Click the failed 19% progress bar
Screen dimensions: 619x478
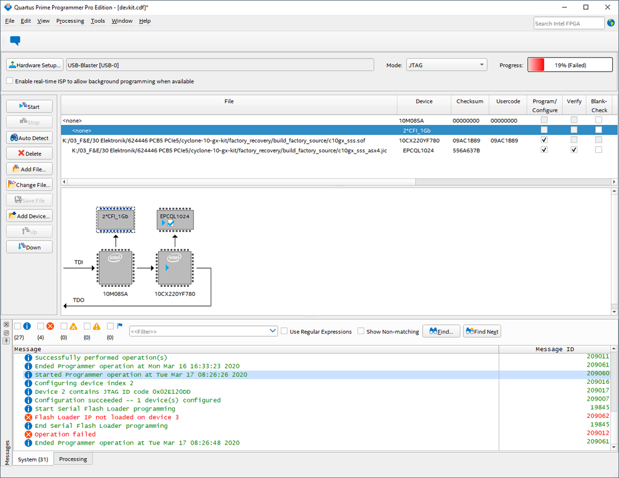569,65
